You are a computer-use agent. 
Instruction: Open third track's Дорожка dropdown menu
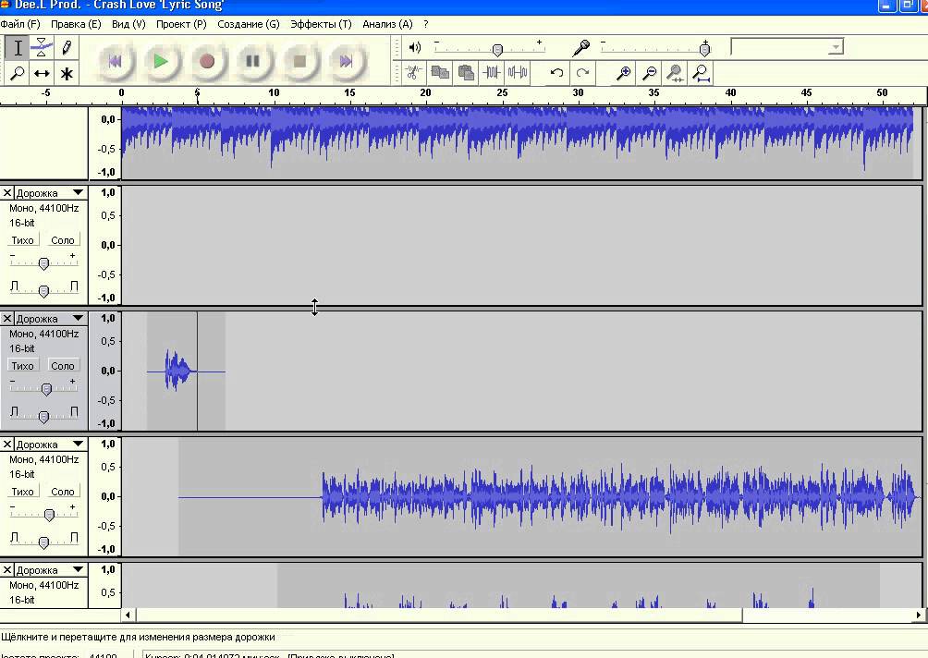tap(78, 319)
